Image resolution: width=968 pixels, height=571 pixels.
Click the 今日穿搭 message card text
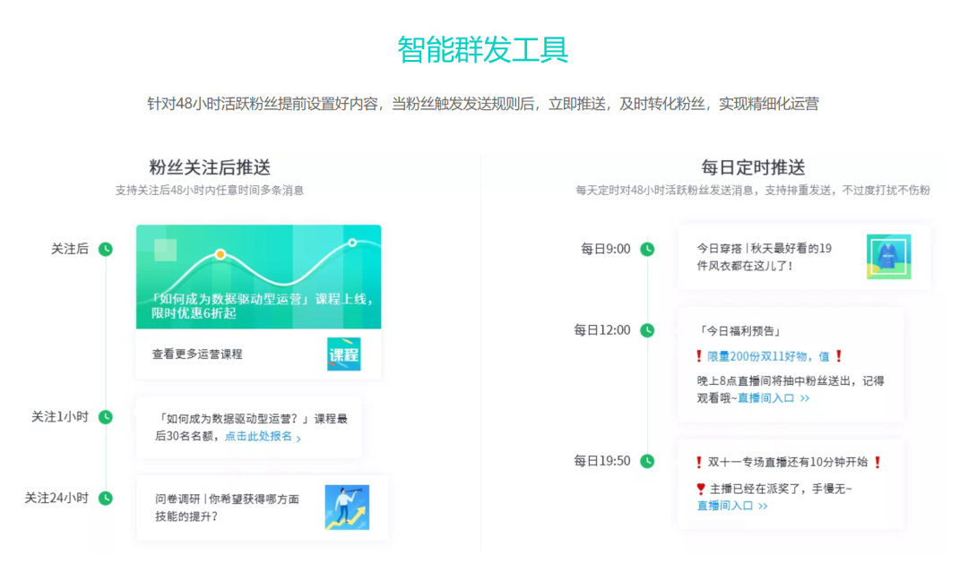(764, 257)
